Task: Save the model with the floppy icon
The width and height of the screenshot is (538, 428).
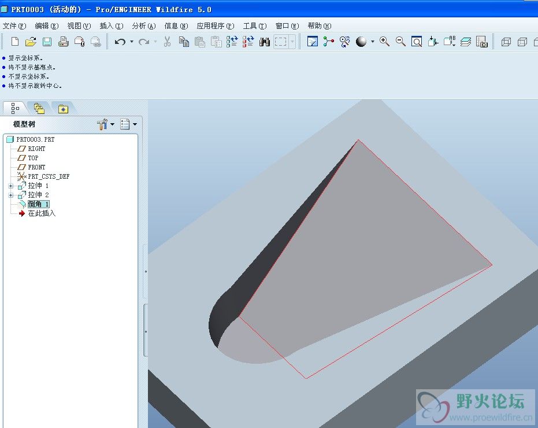Action: point(47,42)
